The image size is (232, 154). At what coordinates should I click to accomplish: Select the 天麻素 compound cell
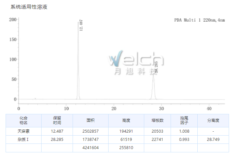tap(23, 131)
